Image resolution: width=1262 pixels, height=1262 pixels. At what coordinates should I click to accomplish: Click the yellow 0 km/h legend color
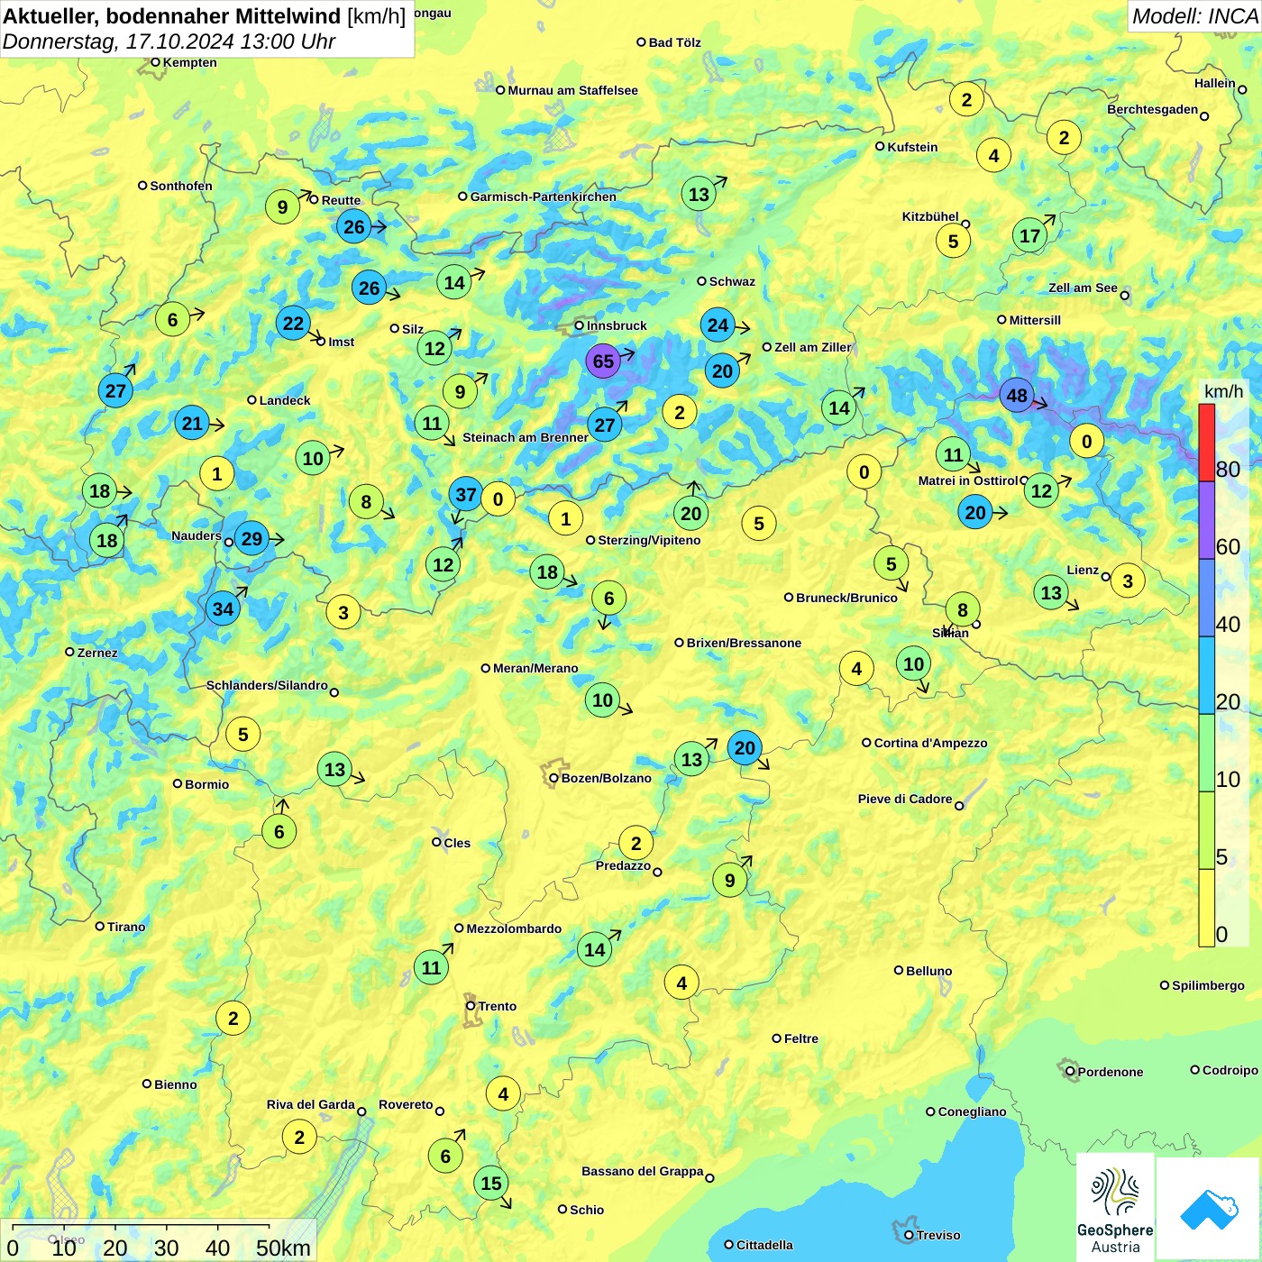pos(1206,908)
